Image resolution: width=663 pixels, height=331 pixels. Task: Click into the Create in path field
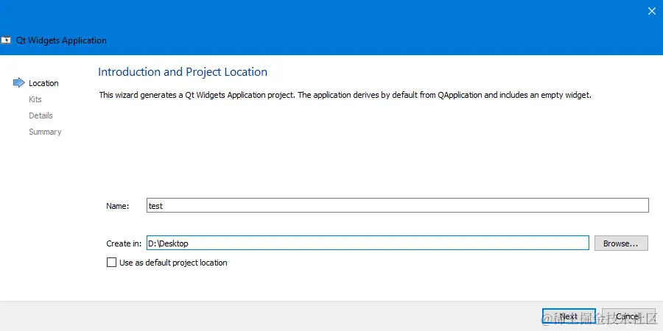point(368,243)
